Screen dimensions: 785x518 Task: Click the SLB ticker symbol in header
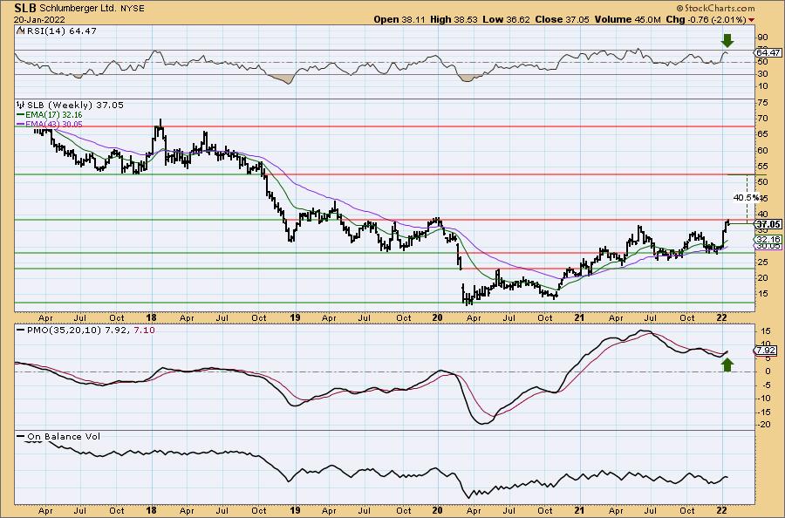pyautogui.click(x=24, y=8)
